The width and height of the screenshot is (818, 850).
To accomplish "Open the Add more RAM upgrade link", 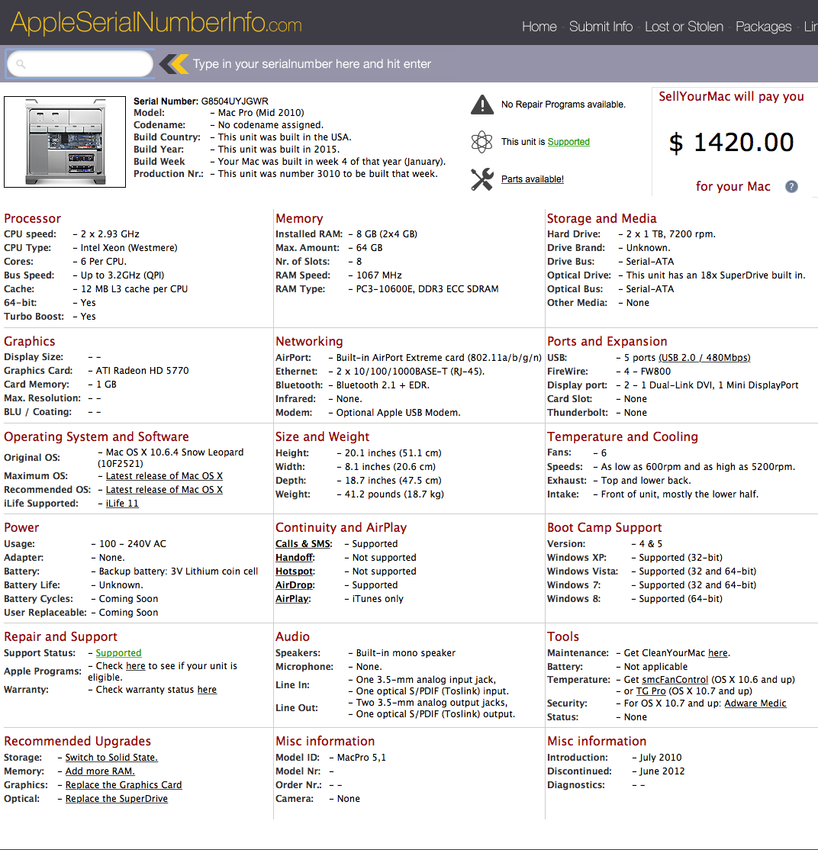I will coord(100,771).
